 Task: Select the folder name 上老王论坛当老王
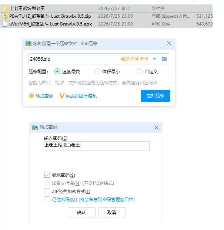[x=27, y=9]
